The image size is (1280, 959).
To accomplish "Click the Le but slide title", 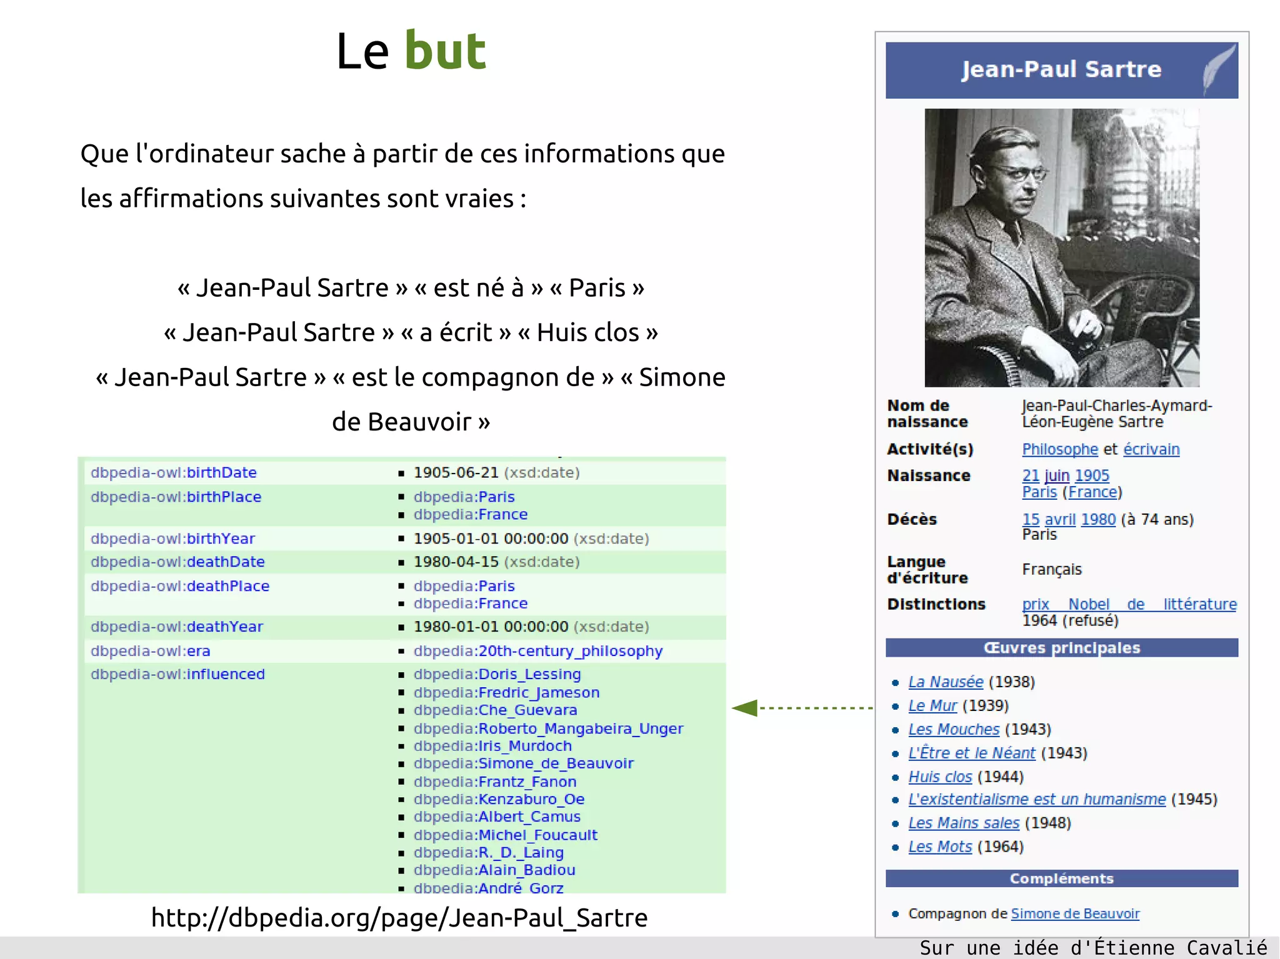I will 411,51.
